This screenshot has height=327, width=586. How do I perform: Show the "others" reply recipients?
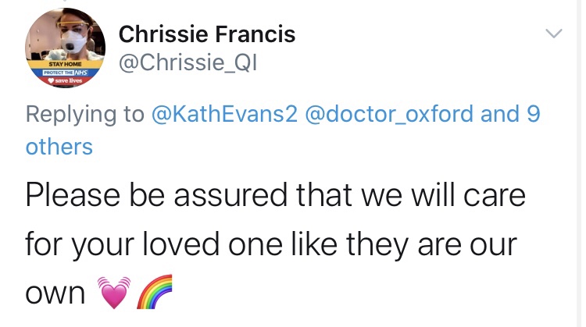click(59, 146)
